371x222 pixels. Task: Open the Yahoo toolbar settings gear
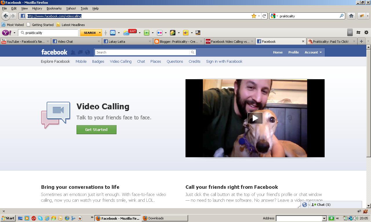point(366,32)
